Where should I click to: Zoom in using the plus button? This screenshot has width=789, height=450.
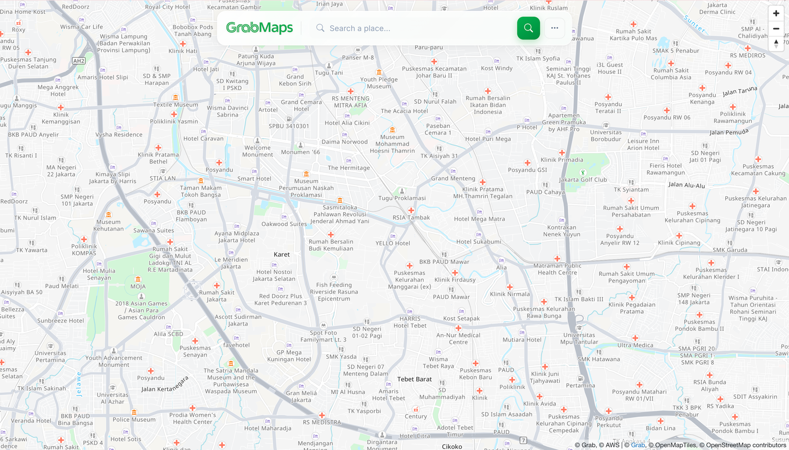pyautogui.click(x=776, y=13)
